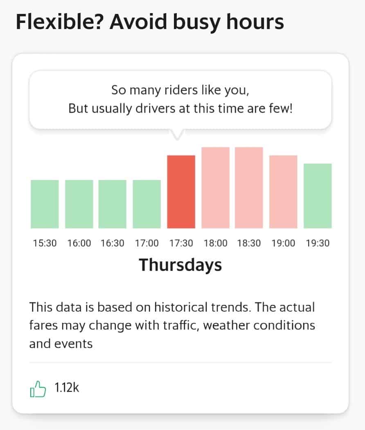Select the highlighted red 17:30 bar

(x=181, y=192)
